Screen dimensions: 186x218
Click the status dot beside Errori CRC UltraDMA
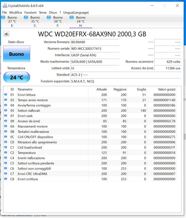5,173
